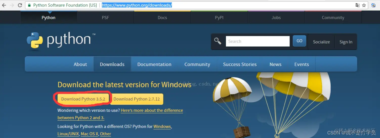Click the Linux/UNIX link
The height and width of the screenshot is (138, 380).
tap(68, 134)
